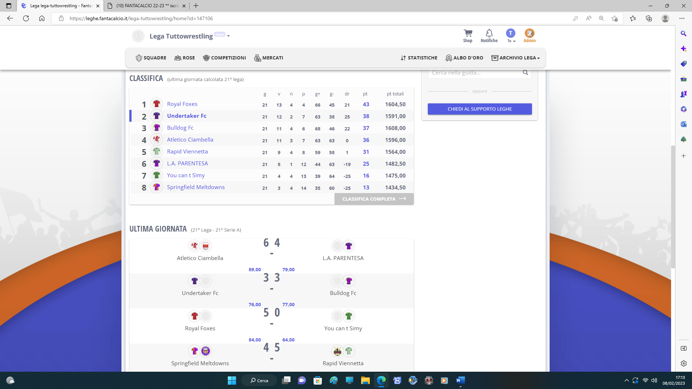This screenshot has height=389, width=692.
Task: Expand the Lega Tuttowrestling league dropdown
Action: [229, 36]
